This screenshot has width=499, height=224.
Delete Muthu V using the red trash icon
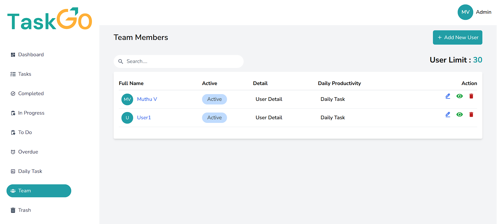(471, 96)
